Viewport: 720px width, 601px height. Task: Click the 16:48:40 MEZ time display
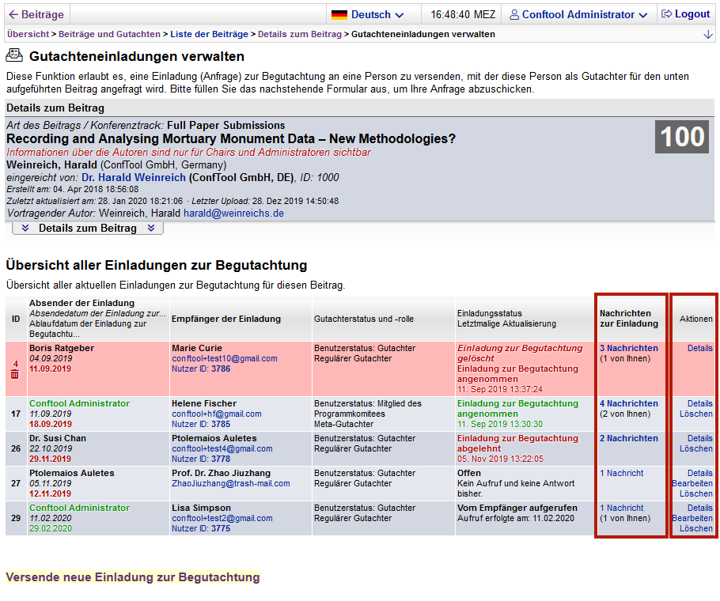pos(463,14)
